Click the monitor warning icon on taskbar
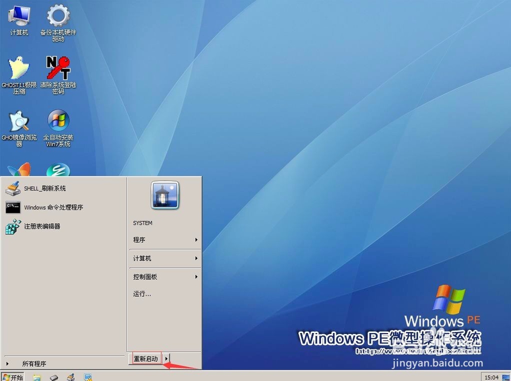This screenshot has height=381, width=511. click(x=88, y=377)
